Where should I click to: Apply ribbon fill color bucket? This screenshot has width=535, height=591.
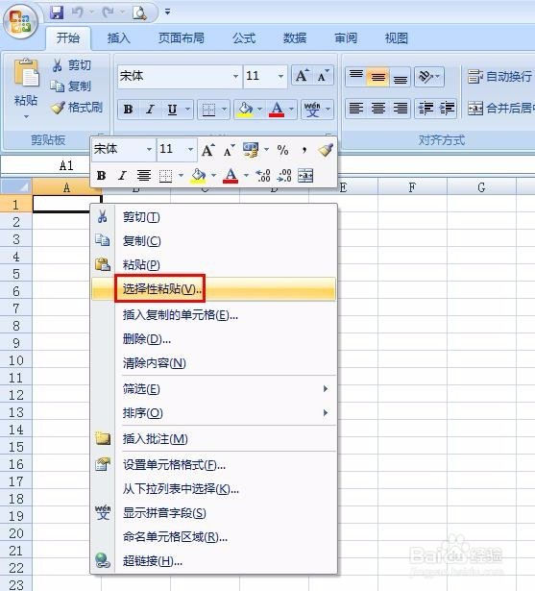(245, 110)
